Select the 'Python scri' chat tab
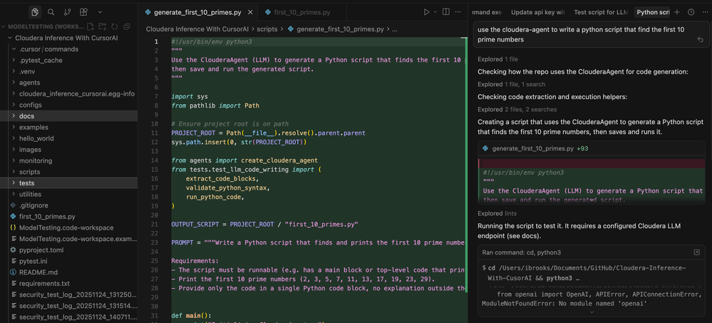Screen dimensions: 712x323 point(653,12)
